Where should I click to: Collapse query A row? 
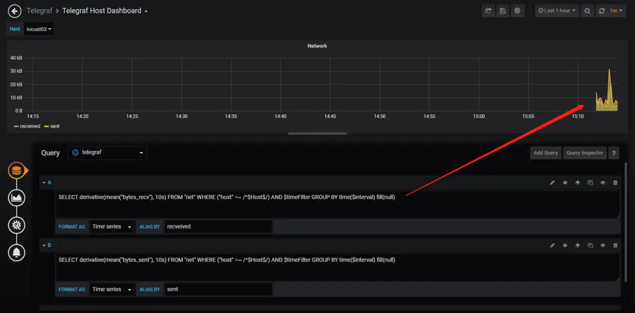pos(47,182)
